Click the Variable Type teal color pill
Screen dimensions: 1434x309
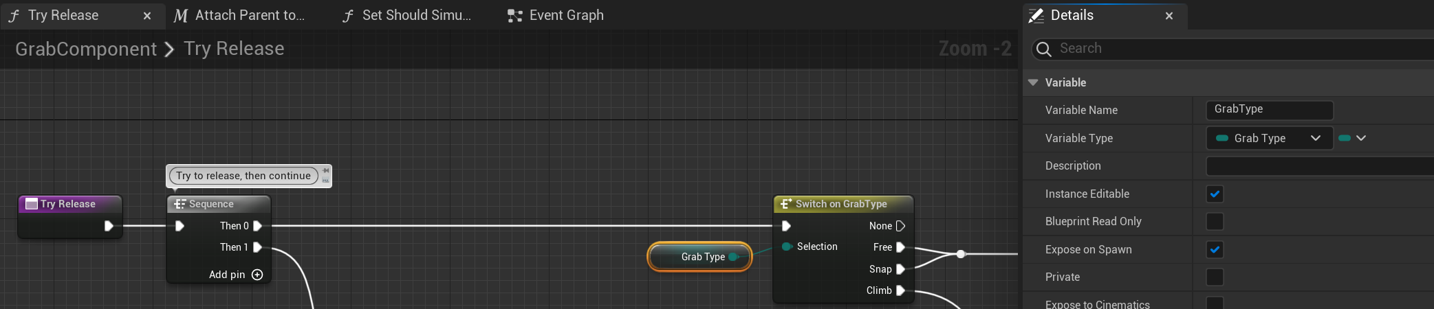tap(1222, 138)
